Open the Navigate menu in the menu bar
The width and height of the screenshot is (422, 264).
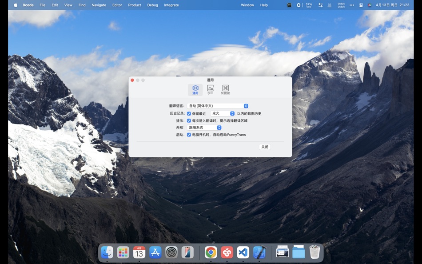[99, 5]
